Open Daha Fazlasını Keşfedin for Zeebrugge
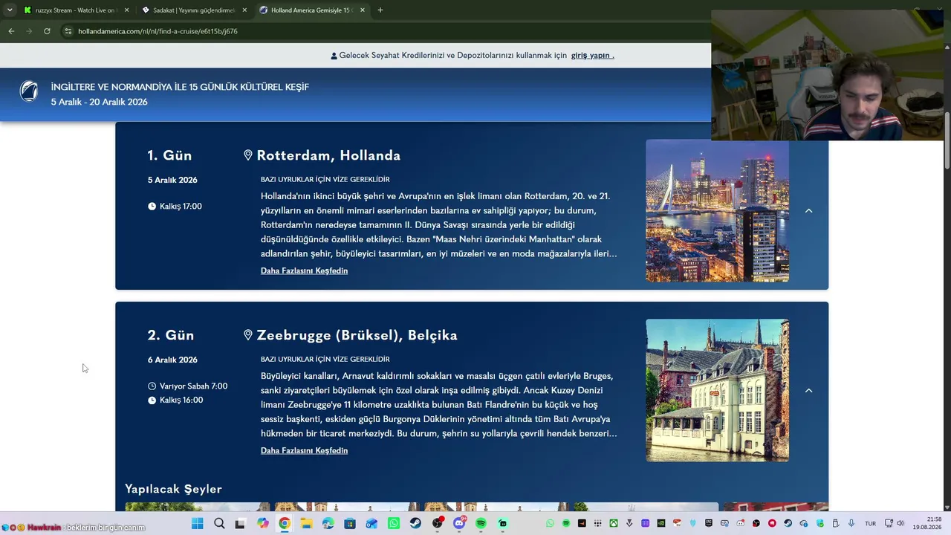Image resolution: width=951 pixels, height=535 pixels. pyautogui.click(x=304, y=451)
